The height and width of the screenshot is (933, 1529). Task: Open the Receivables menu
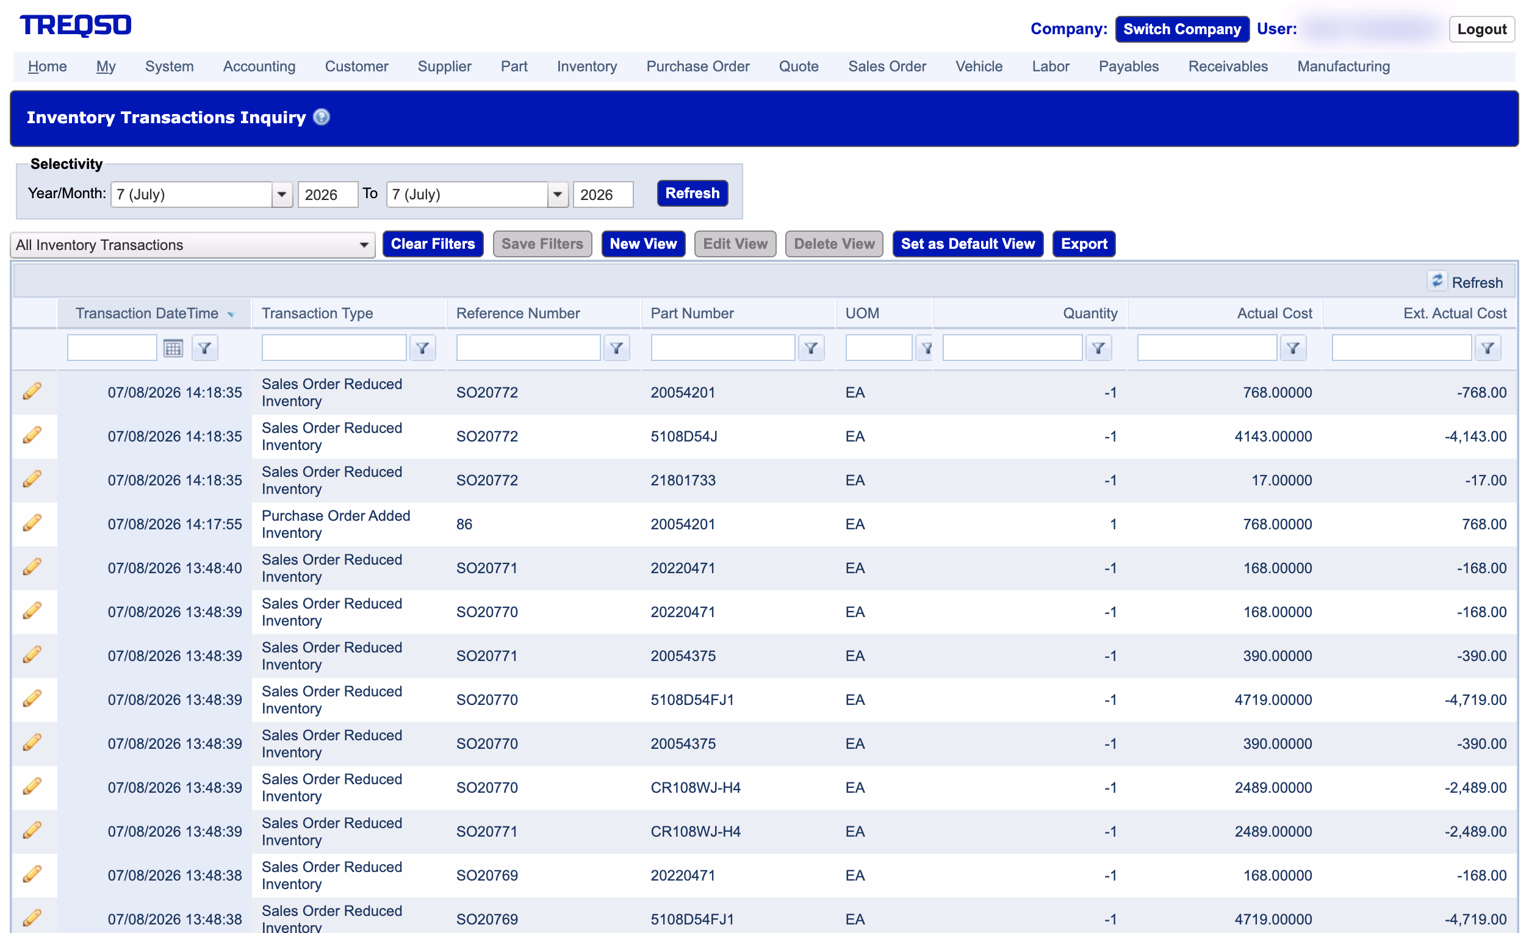1228,66
